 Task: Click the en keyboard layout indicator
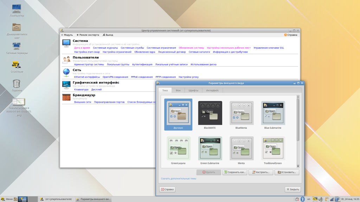(x=309, y=199)
